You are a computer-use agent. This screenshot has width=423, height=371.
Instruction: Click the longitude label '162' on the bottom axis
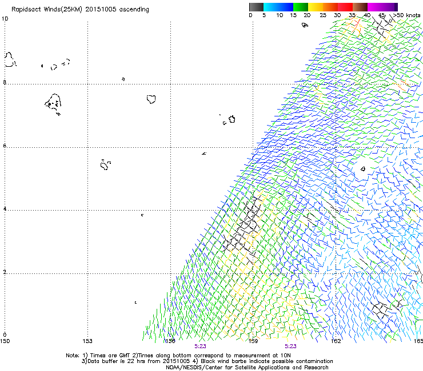(x=336, y=341)
